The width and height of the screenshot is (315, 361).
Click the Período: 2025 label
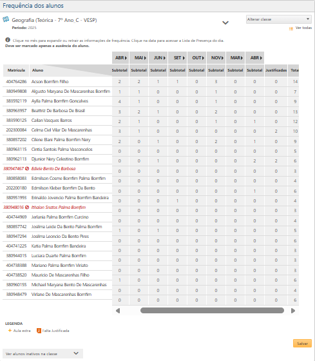[x=24, y=28]
